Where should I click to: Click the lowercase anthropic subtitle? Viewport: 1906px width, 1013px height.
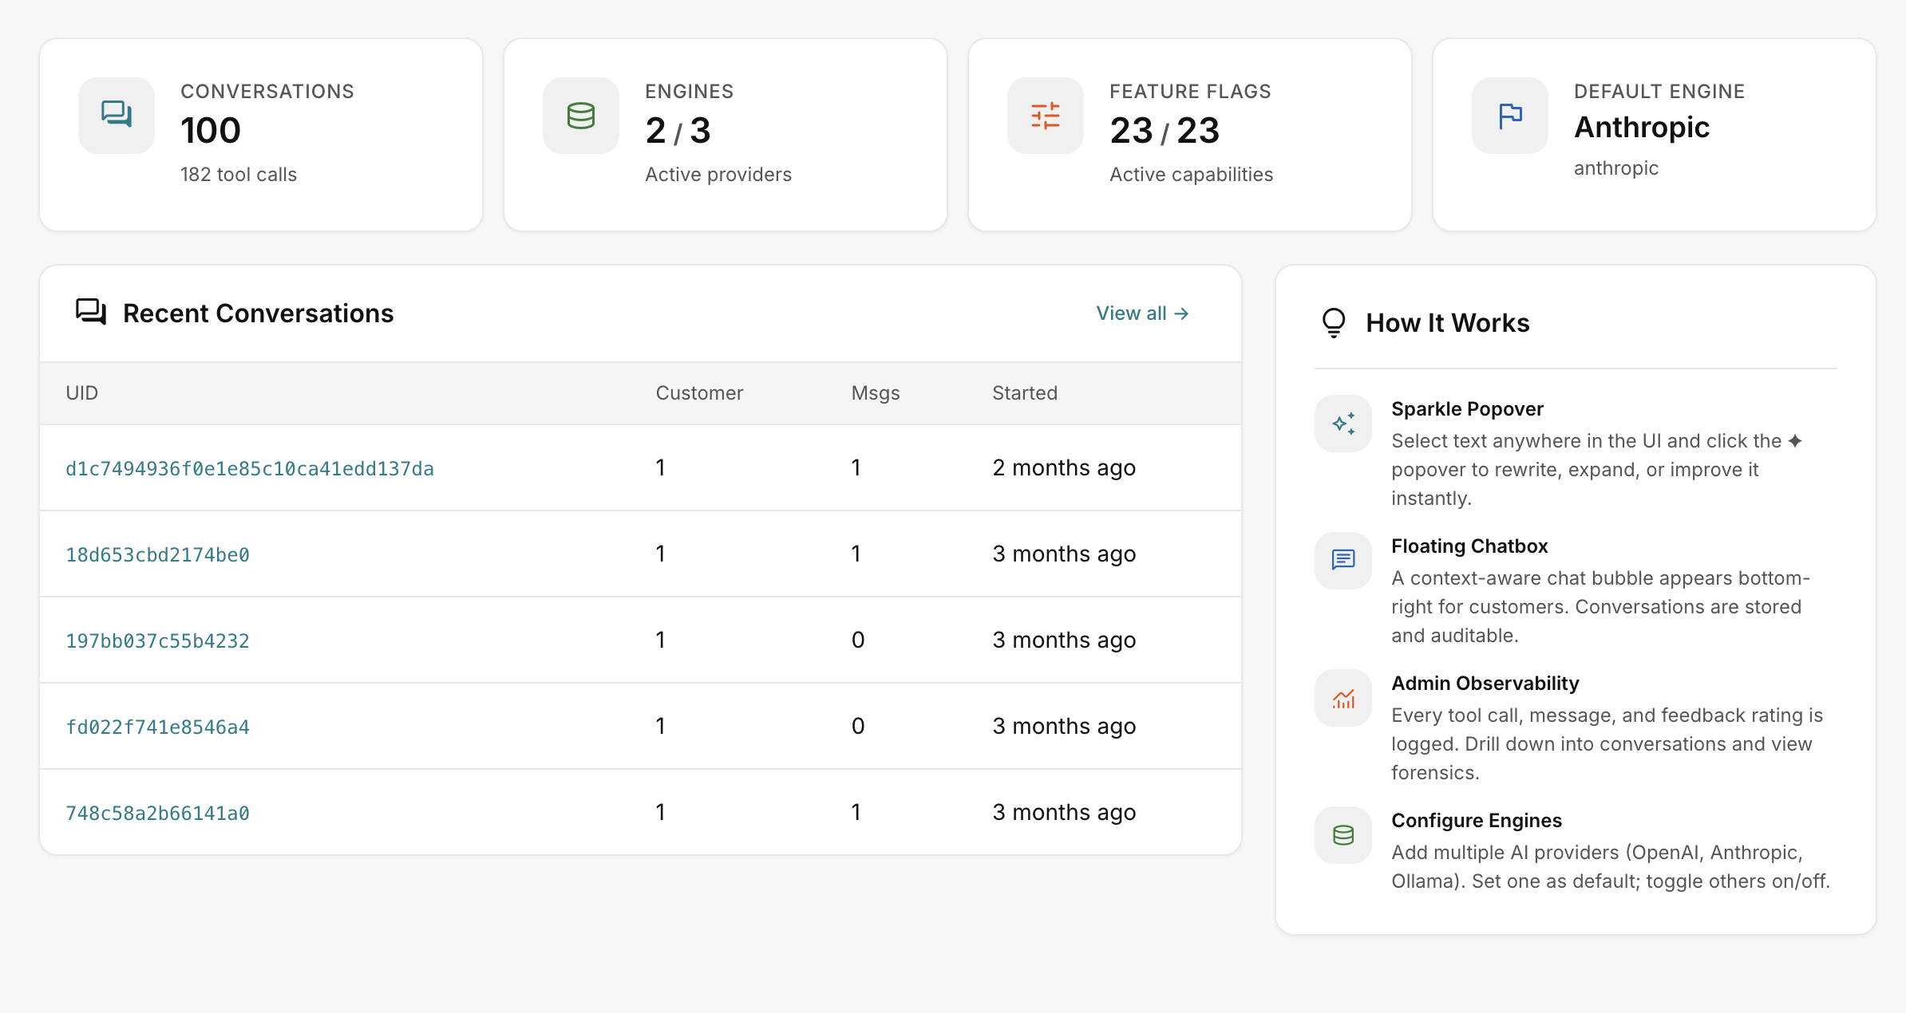(x=1616, y=168)
